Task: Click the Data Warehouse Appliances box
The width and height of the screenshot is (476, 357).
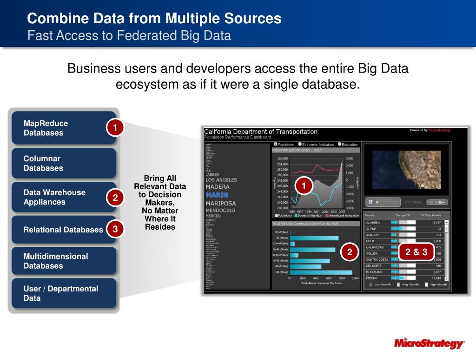Action: [x=64, y=197]
